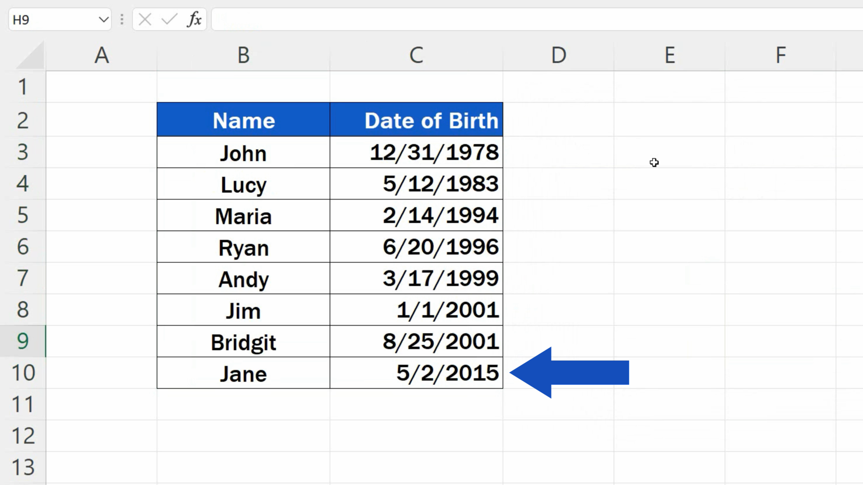Image resolution: width=863 pixels, height=485 pixels.
Task: Click column header C
Action: coord(416,55)
